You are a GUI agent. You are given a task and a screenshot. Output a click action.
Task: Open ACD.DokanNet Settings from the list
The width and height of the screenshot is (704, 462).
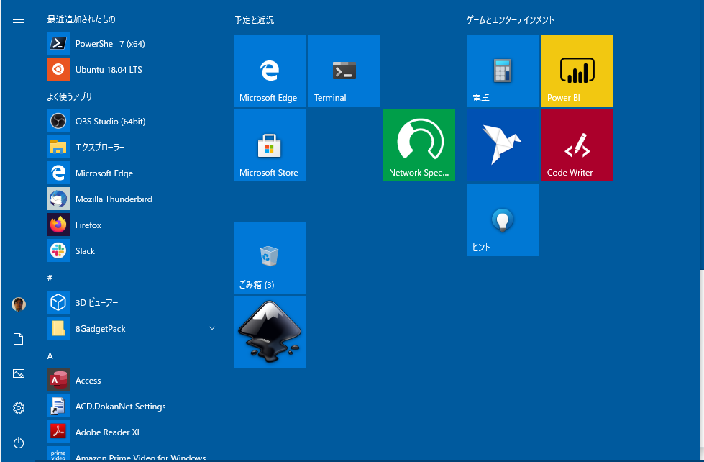[132, 407]
